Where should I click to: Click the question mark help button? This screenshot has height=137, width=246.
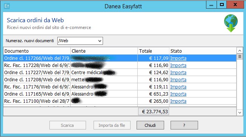[184, 125]
